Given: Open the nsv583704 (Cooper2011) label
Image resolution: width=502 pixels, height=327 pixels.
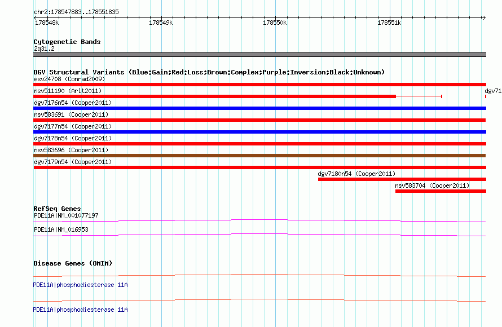Looking at the screenshot, I should (432, 185).
